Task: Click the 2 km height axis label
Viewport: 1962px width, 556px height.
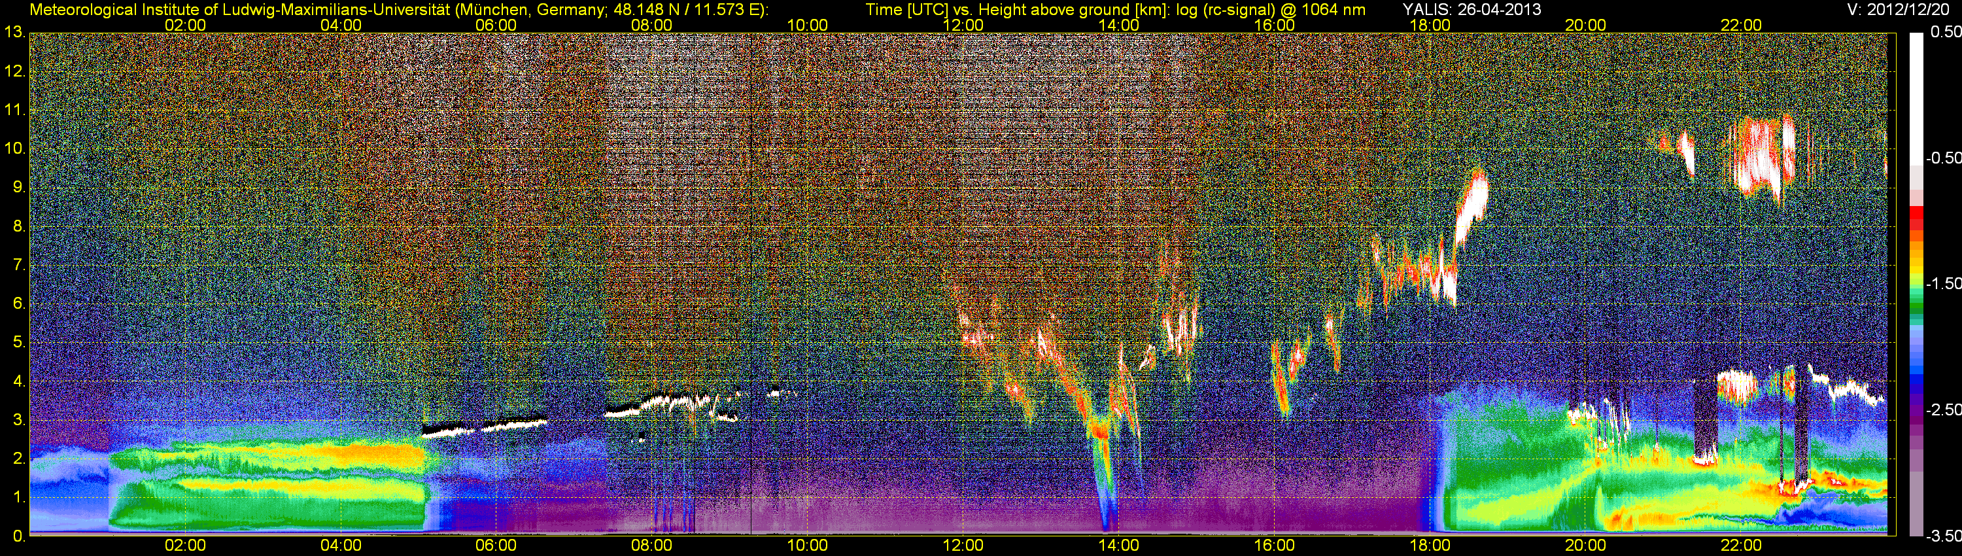Action: pos(18,459)
